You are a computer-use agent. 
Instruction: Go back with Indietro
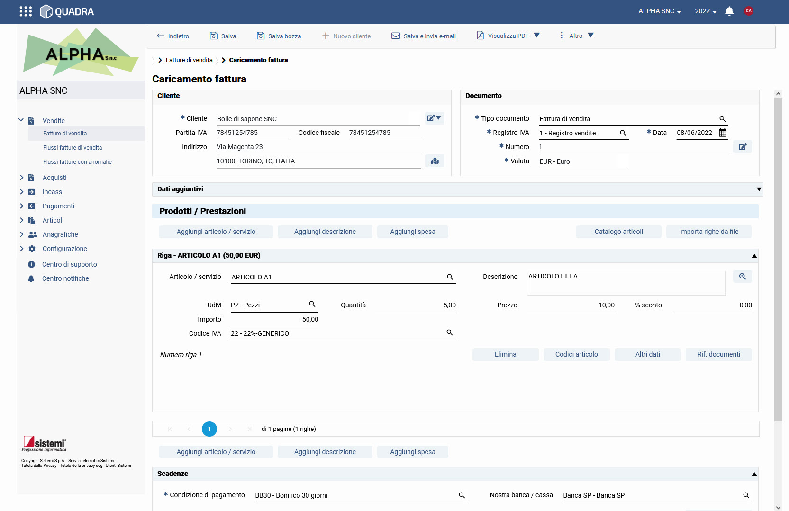click(x=173, y=36)
